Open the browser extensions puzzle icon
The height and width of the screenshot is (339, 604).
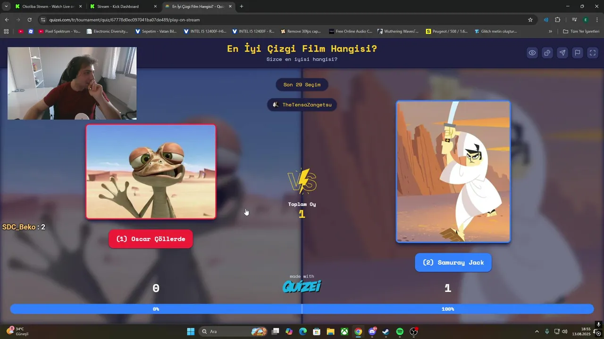(558, 20)
